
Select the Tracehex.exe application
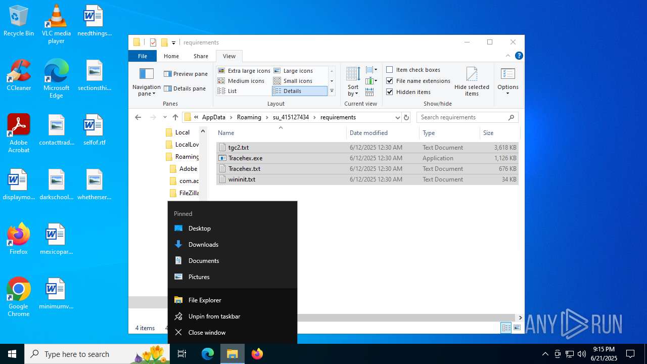pyautogui.click(x=367, y=158)
